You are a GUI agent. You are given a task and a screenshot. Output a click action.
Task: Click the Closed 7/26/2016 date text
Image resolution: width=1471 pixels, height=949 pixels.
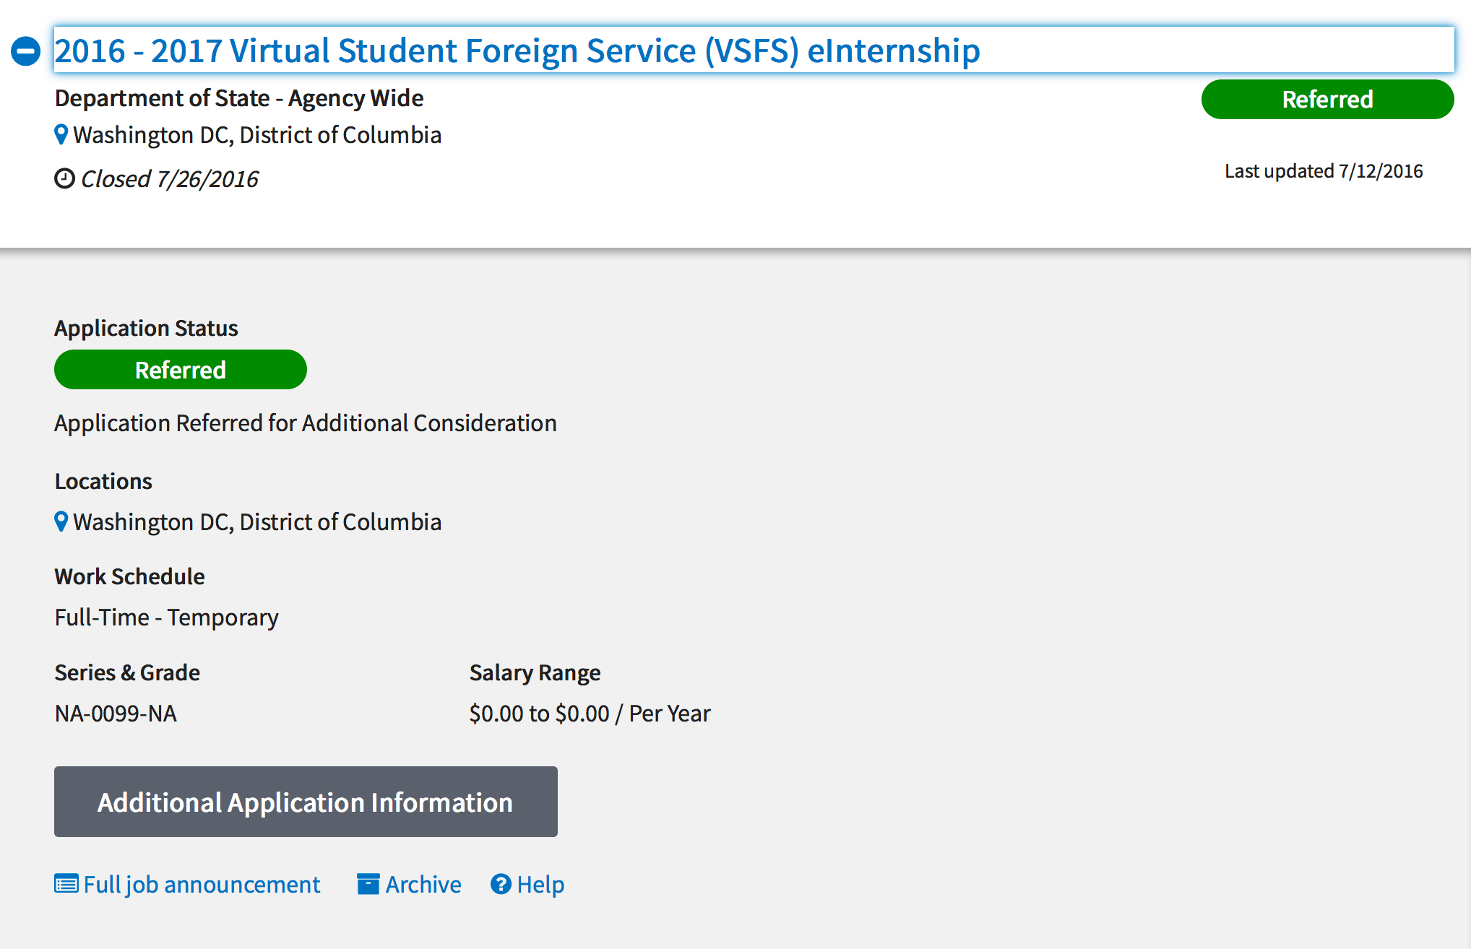pos(169,178)
